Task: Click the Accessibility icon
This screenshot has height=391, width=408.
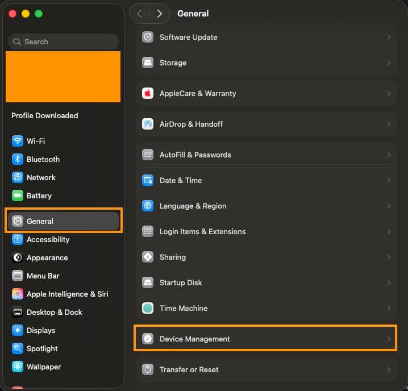Action: (x=18, y=239)
